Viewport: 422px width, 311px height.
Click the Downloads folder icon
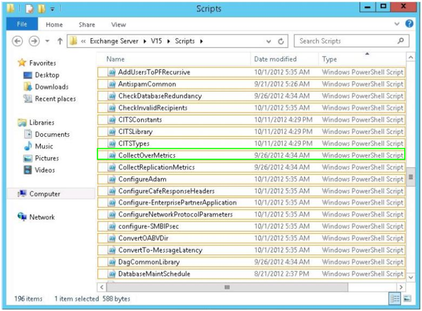28,86
